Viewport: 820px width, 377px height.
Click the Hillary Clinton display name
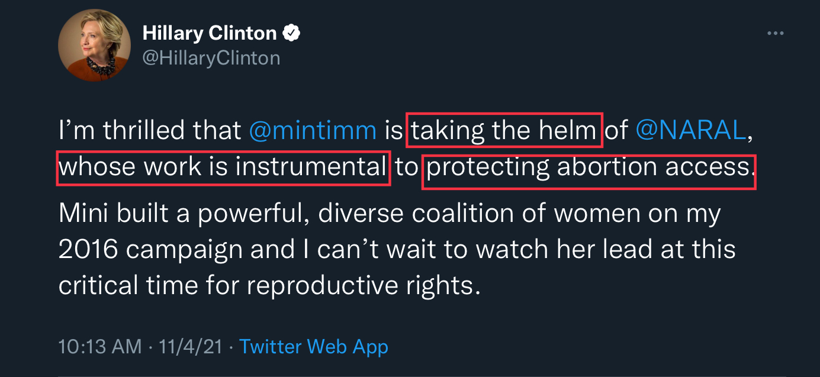click(210, 34)
